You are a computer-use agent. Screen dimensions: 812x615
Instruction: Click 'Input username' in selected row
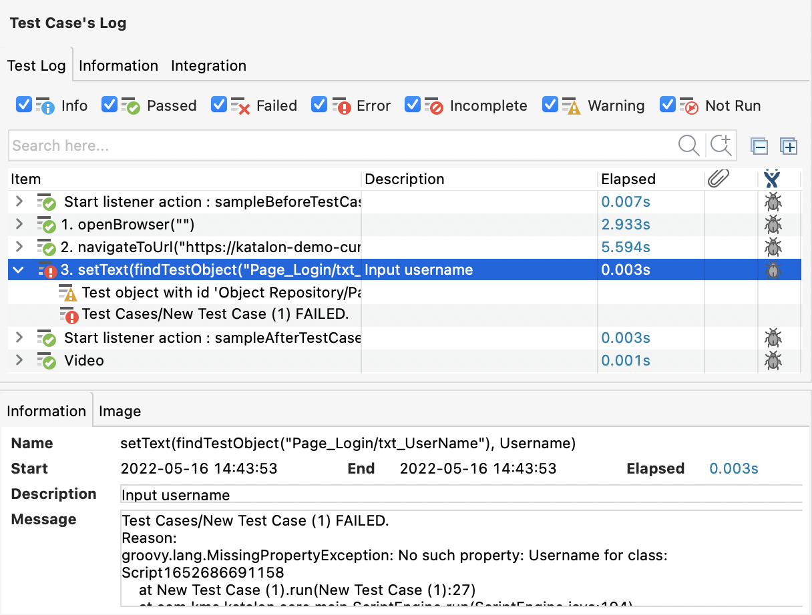pos(419,269)
